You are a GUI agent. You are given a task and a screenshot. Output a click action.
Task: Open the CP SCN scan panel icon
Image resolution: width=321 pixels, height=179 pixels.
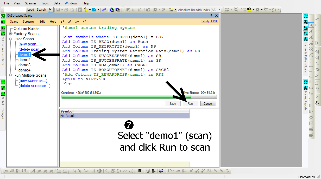(305, 22)
